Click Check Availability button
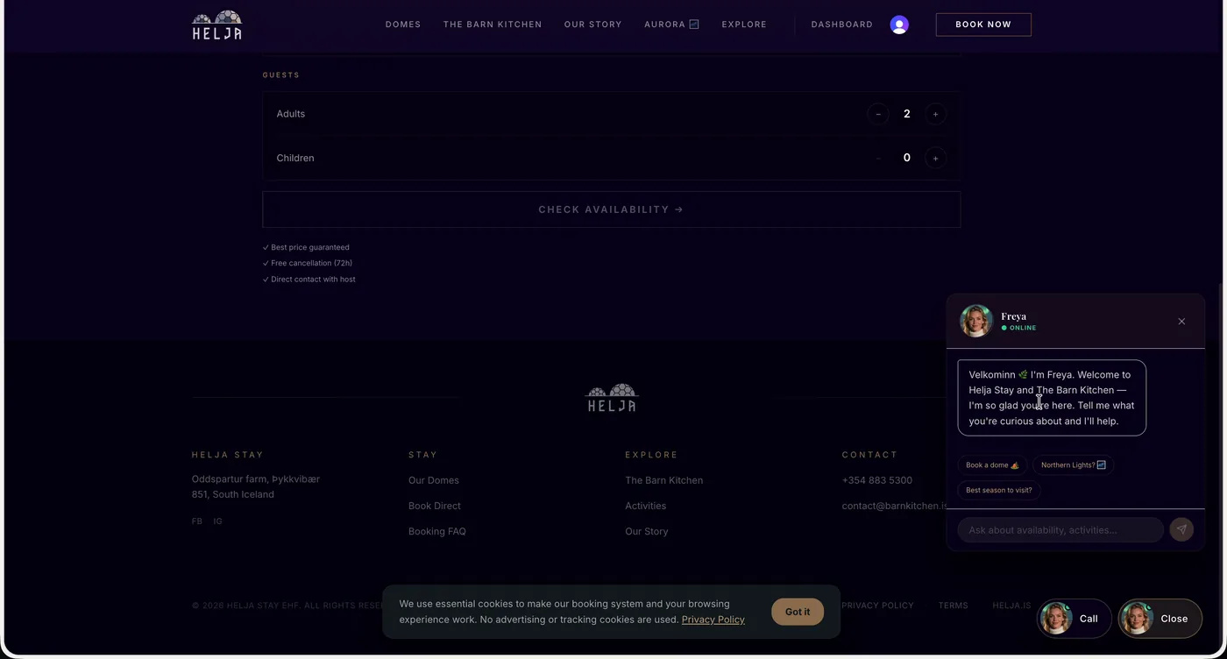The height and width of the screenshot is (659, 1227). [612, 209]
